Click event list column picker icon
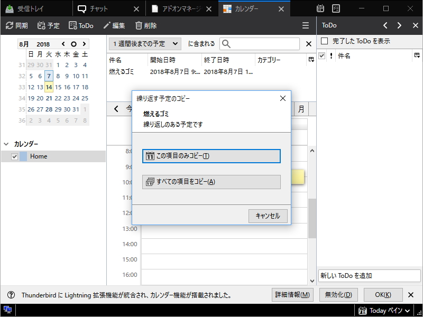The image size is (423, 317). [x=311, y=60]
